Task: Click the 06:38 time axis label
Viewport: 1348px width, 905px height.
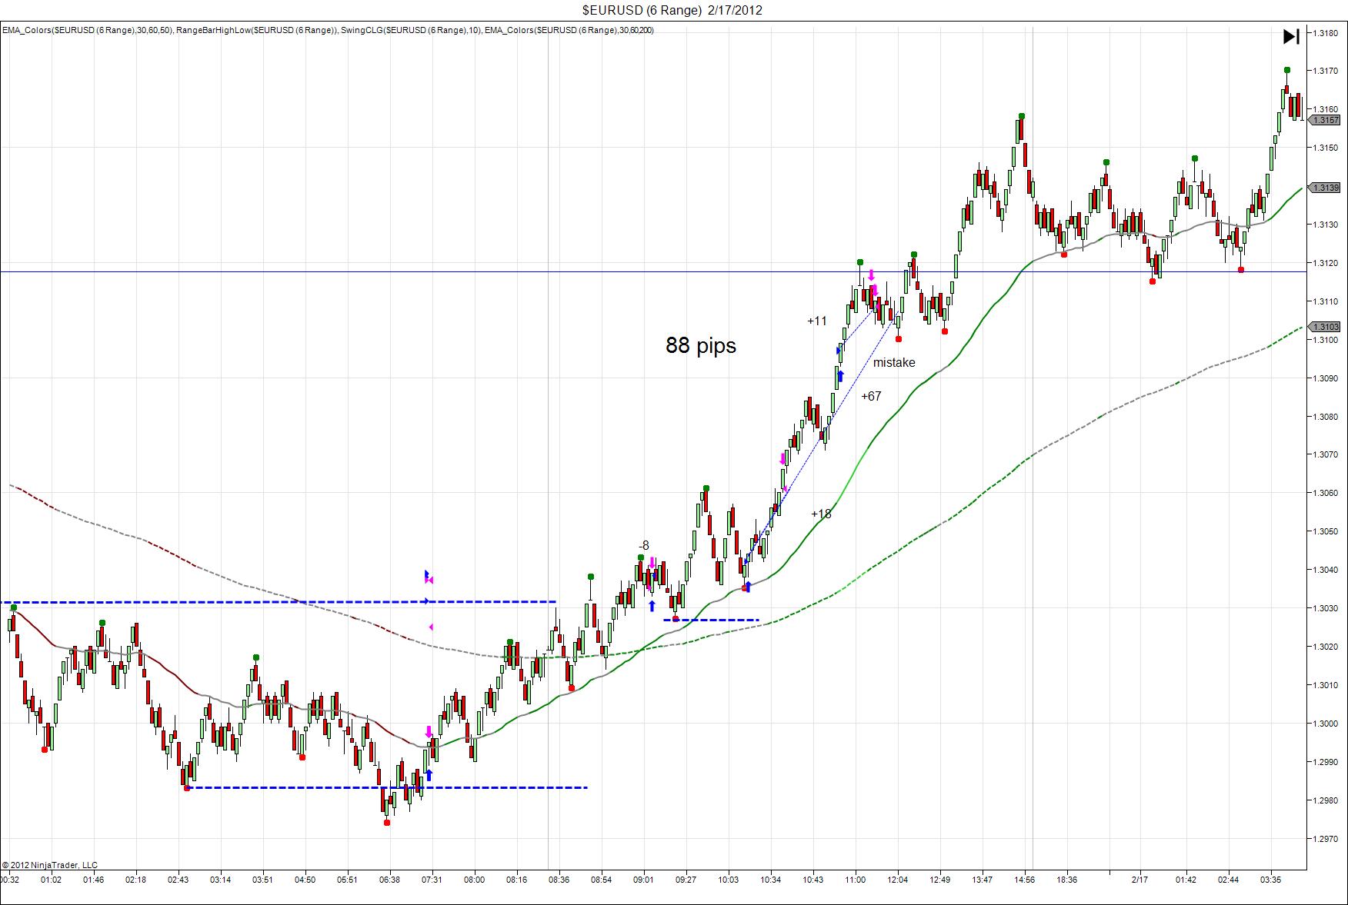Action: (390, 880)
